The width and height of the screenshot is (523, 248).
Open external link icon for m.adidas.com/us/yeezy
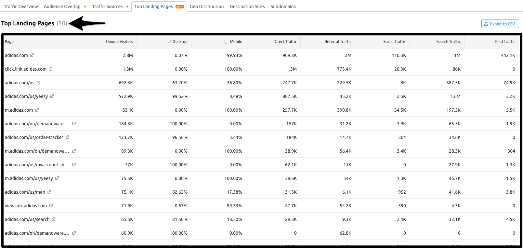click(57, 178)
